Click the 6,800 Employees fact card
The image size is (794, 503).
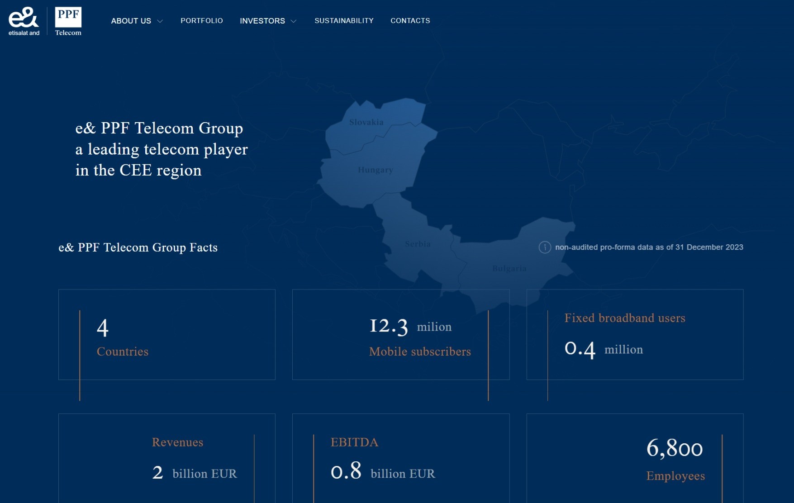(634, 458)
